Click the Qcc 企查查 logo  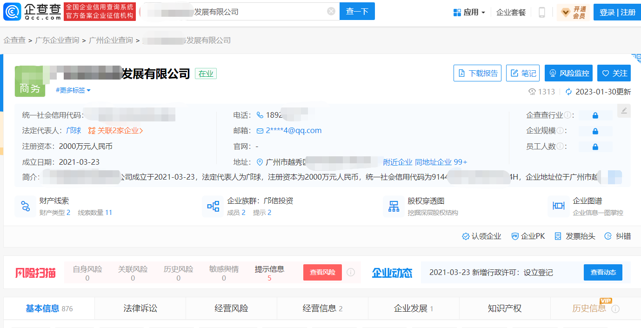coord(32,12)
